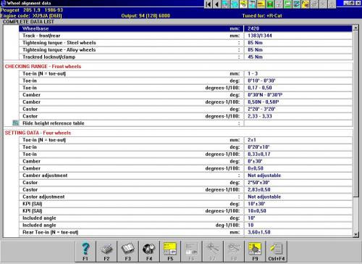Click 'Tightening torque - Steel wheels' row
This screenshot has width=362, height=264.
click(x=185, y=43)
